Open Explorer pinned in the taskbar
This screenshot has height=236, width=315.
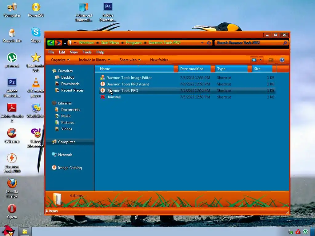[x=25, y=232]
